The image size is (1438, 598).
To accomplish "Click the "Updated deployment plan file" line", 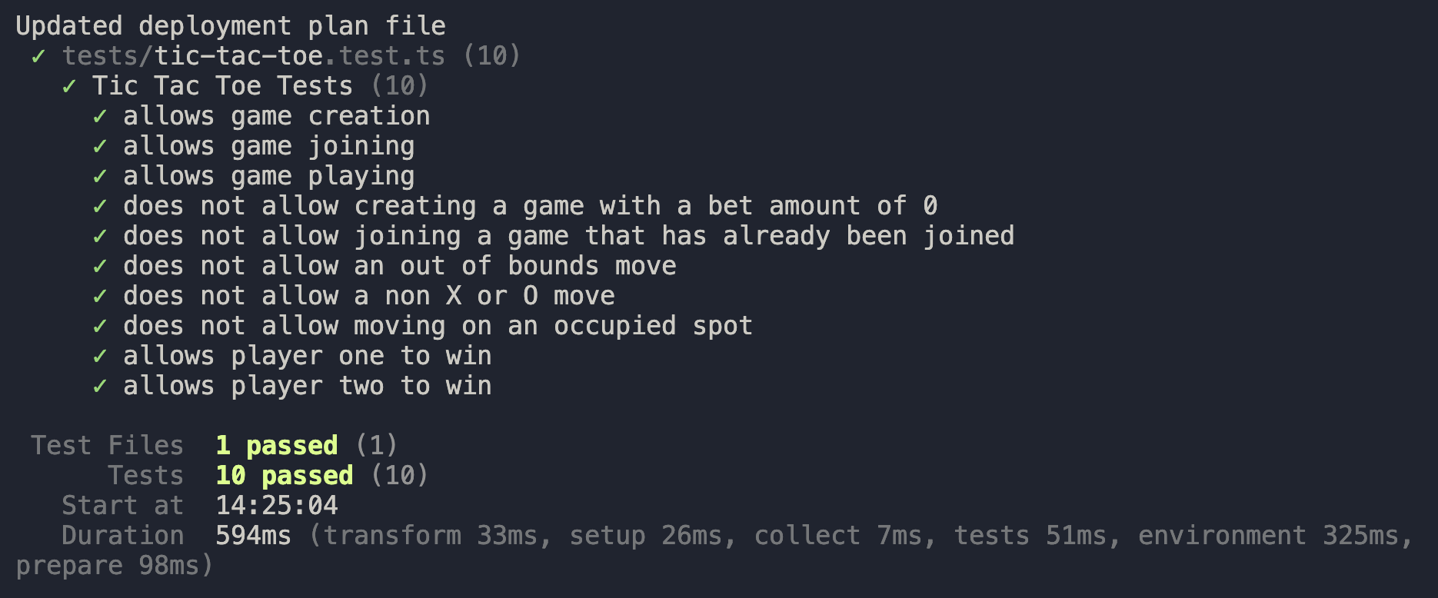I will pos(230,26).
